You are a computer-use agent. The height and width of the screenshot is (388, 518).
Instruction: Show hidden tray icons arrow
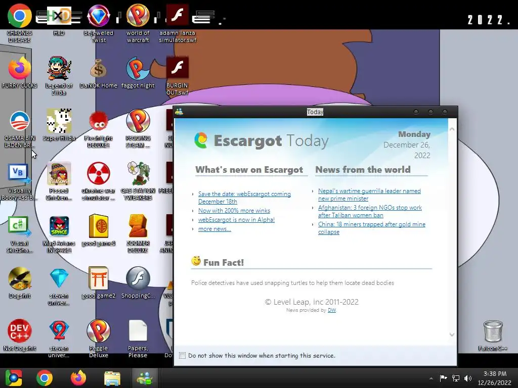pyautogui.click(x=431, y=378)
